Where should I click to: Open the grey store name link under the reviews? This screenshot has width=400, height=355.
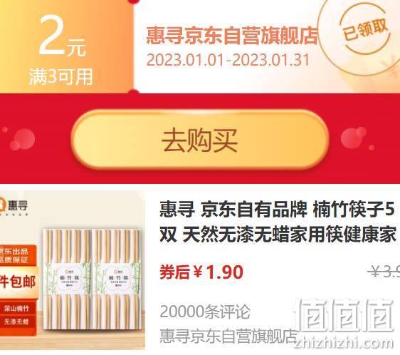click(x=228, y=336)
